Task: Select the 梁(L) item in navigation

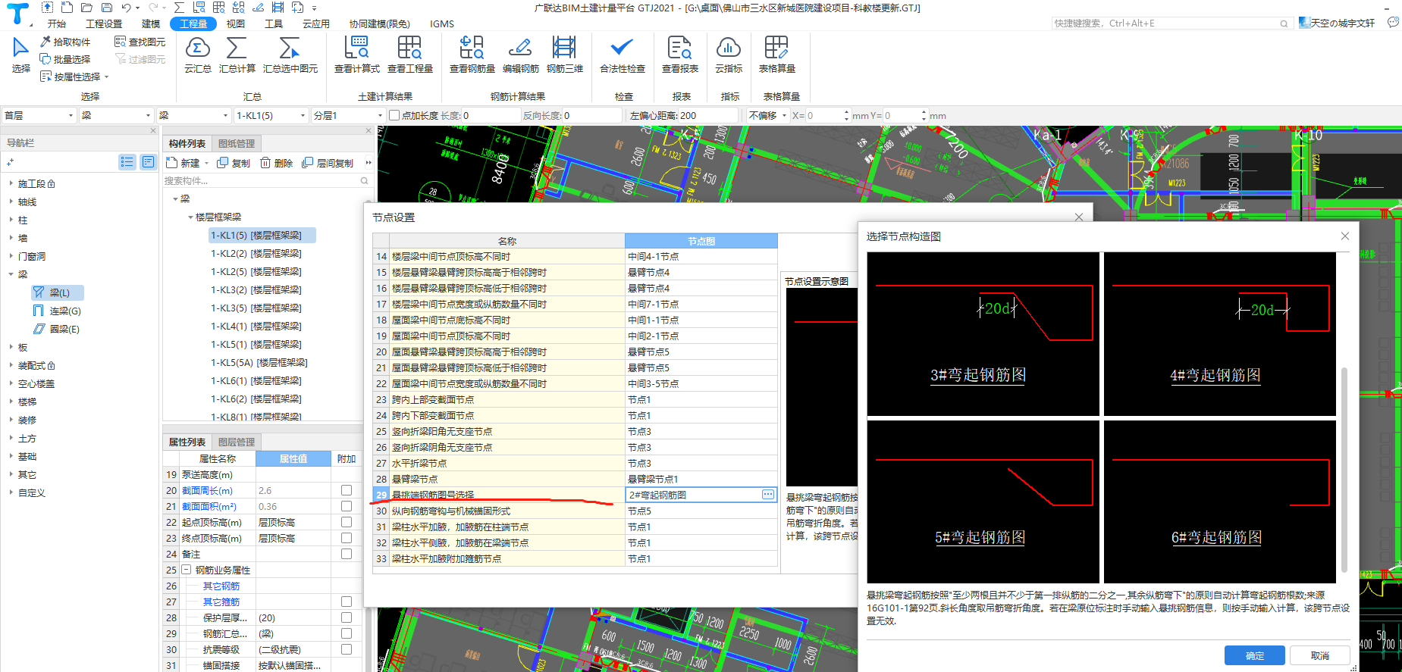Action: [x=58, y=292]
